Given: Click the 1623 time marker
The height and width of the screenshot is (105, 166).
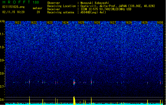Looking at the screenshot, I should pyautogui.click(x=49, y=23).
